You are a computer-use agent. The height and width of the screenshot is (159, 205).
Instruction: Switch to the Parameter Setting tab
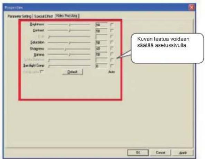[x=19, y=16]
